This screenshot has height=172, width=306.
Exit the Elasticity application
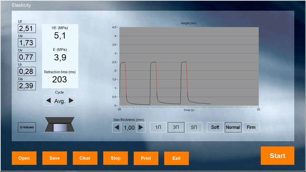click(176, 158)
